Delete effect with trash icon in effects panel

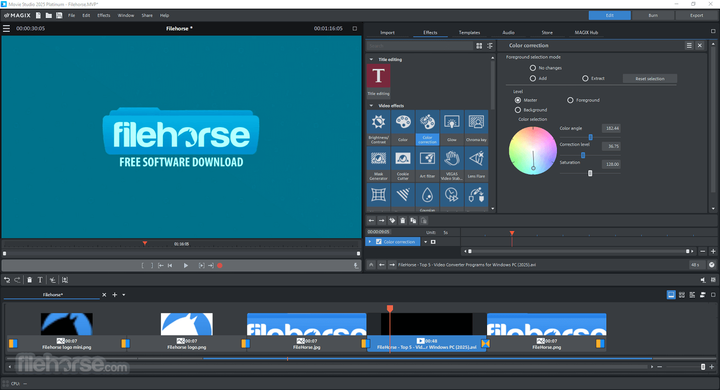tap(403, 221)
